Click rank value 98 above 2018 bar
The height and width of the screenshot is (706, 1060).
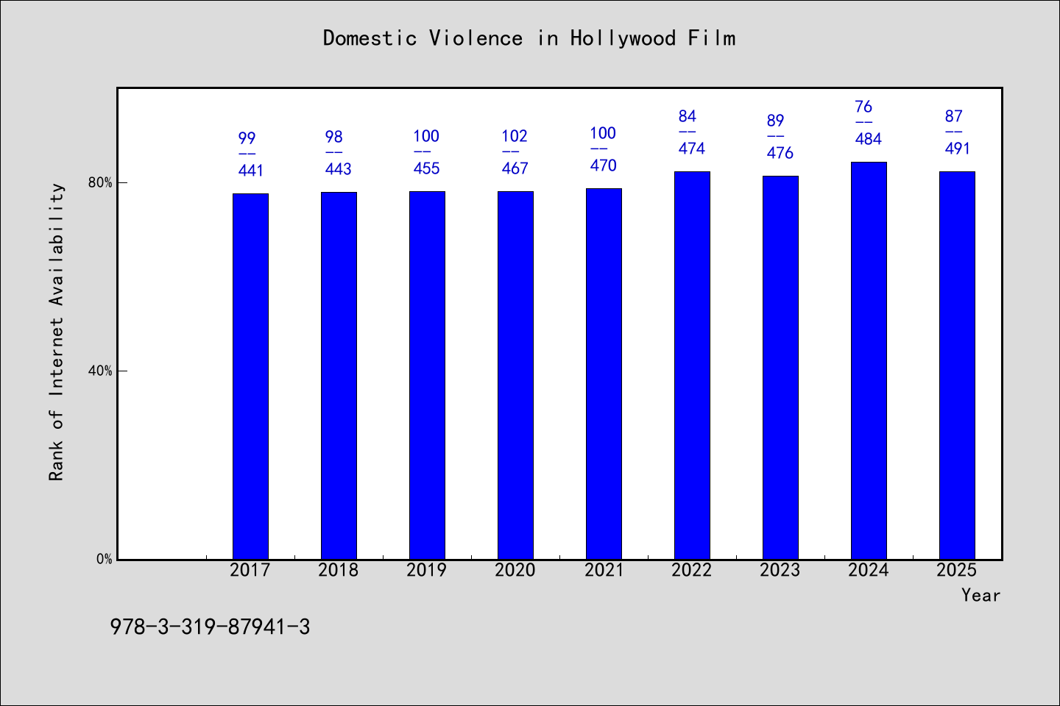point(334,137)
